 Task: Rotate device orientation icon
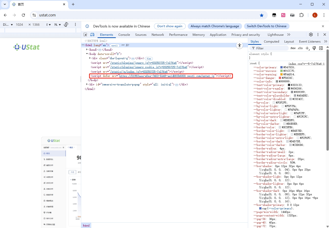(66, 24)
